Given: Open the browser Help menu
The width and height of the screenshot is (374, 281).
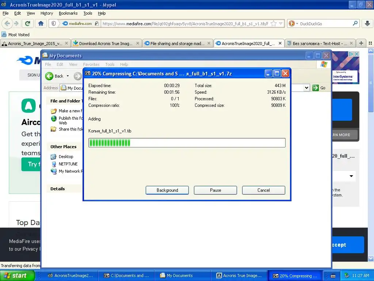Looking at the screenshot, I should (x=102, y=13).
